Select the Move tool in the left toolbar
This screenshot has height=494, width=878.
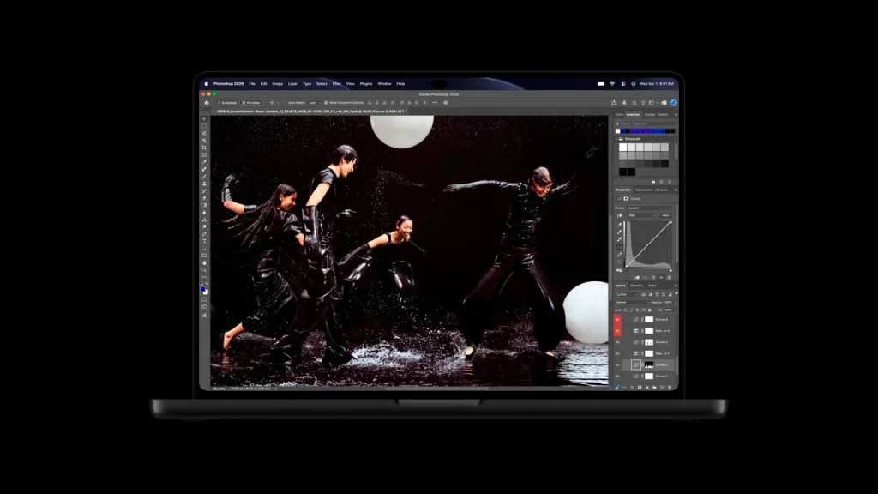point(204,118)
